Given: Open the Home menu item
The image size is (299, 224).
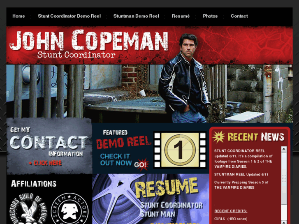Looking at the screenshot, I should [x=19, y=16].
